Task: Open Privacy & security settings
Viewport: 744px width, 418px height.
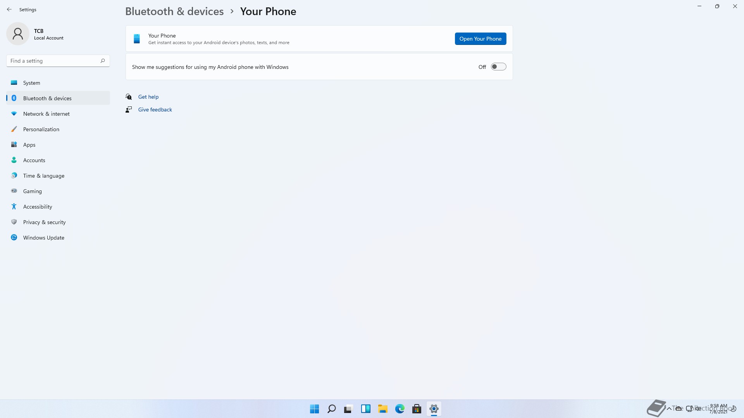Action: tap(58, 222)
